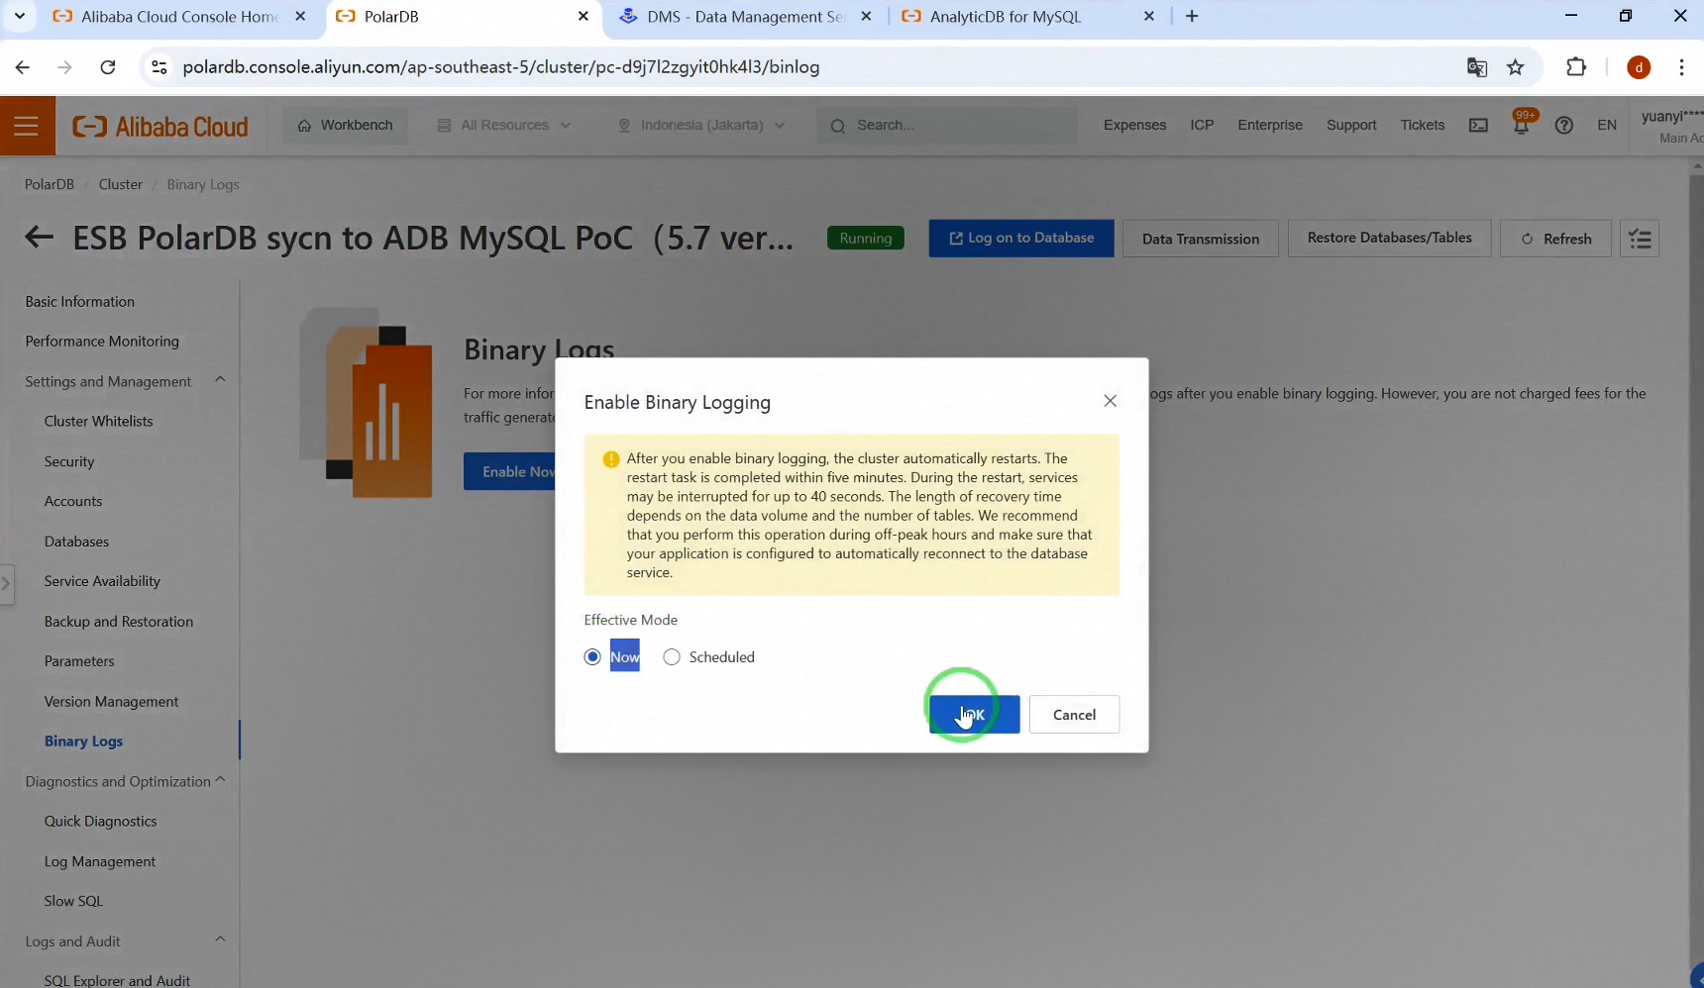Confirm the dialog with OK

(974, 715)
